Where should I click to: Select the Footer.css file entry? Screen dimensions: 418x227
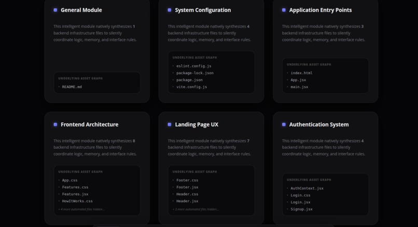pyautogui.click(x=187, y=180)
